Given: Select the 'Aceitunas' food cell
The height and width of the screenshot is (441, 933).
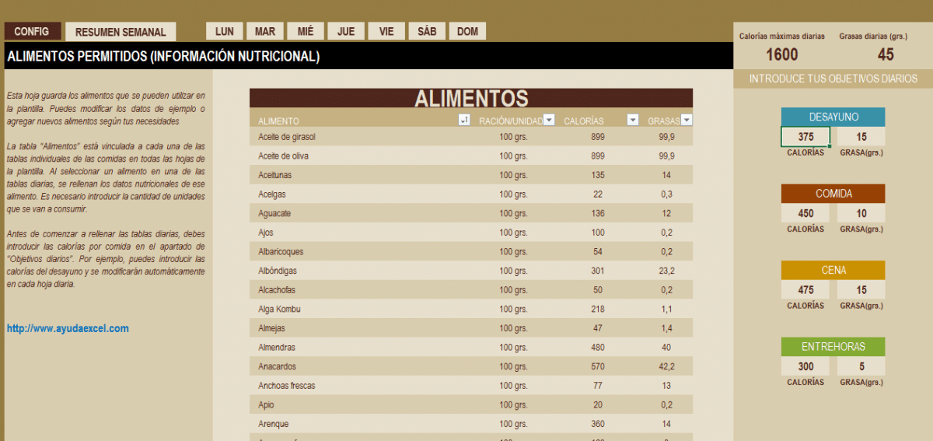Looking at the screenshot, I should coord(276,175).
